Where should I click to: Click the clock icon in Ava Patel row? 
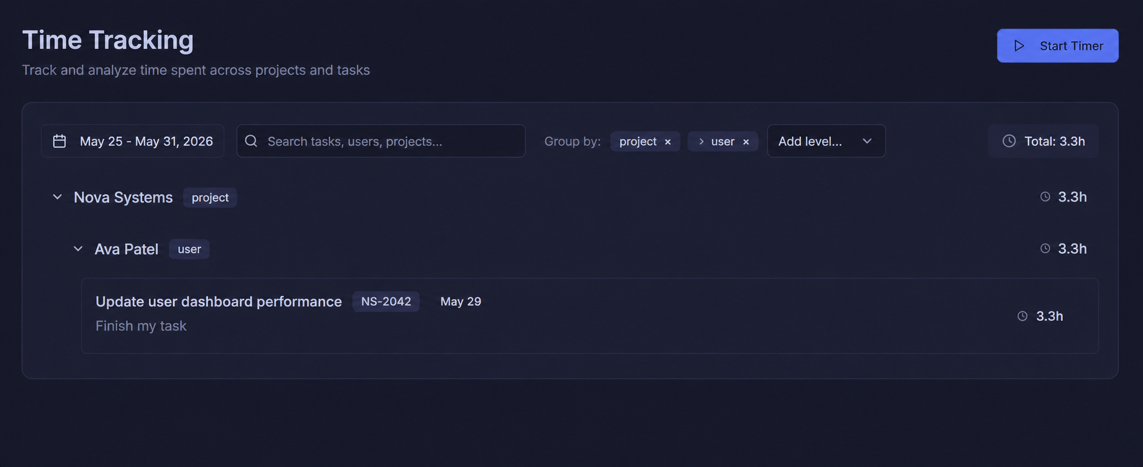(1045, 249)
